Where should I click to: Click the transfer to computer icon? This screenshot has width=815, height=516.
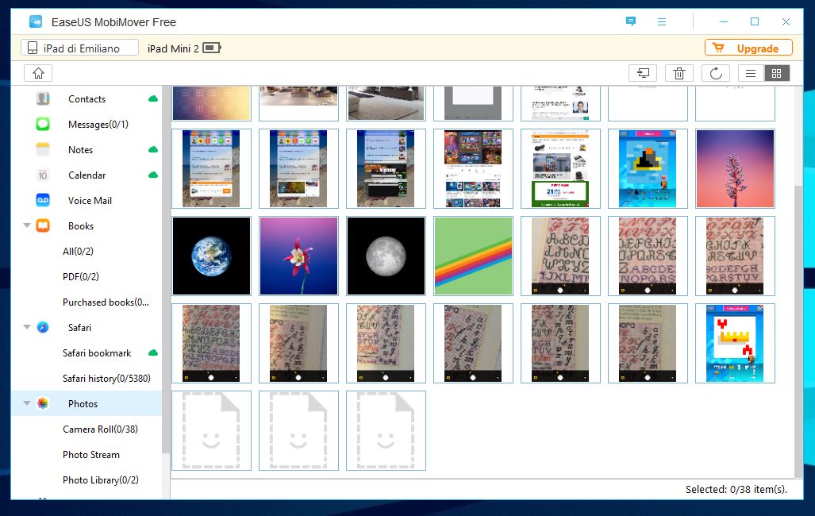[642, 73]
